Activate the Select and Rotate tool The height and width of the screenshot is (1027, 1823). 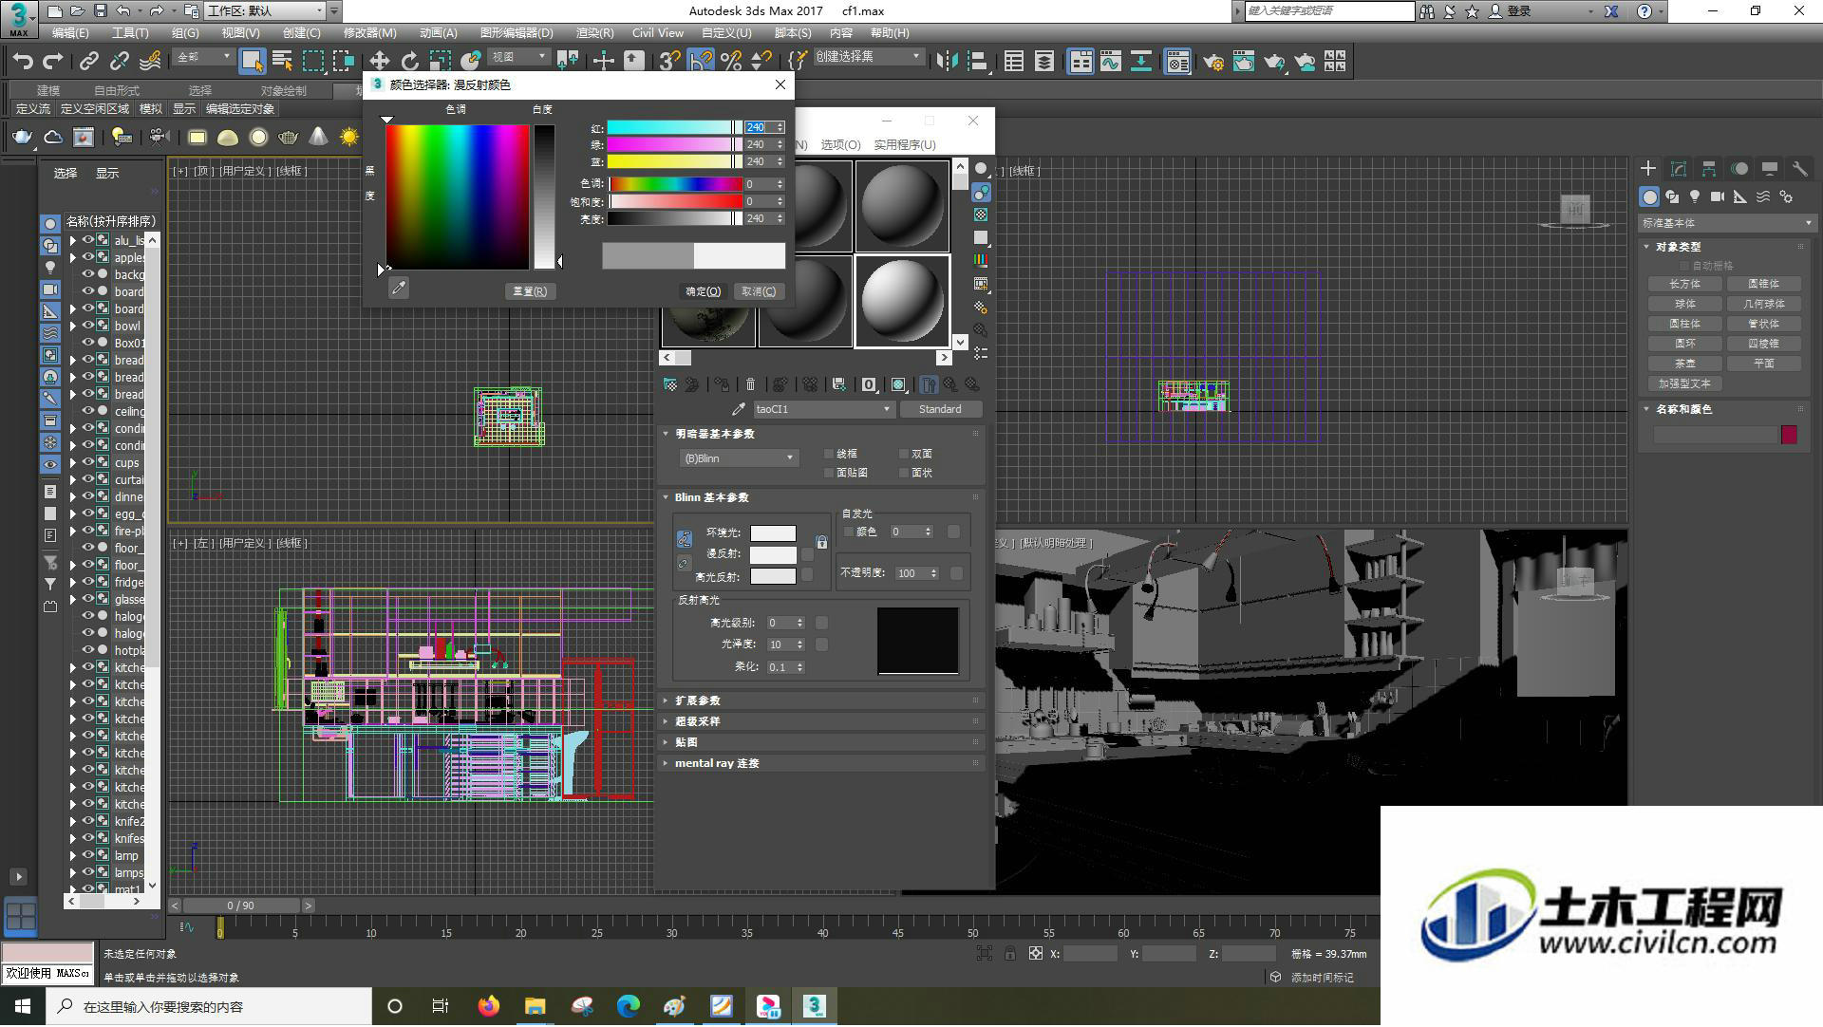409,62
